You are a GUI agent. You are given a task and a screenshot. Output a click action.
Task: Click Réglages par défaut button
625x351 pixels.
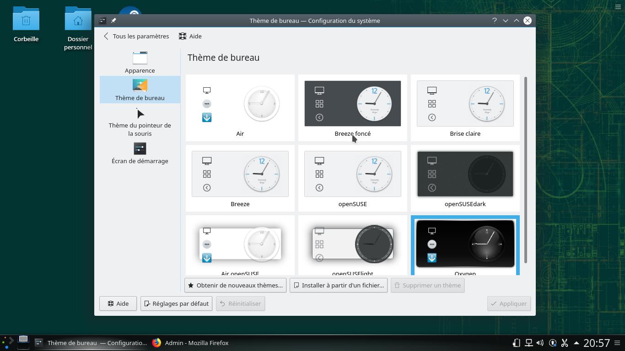176,303
